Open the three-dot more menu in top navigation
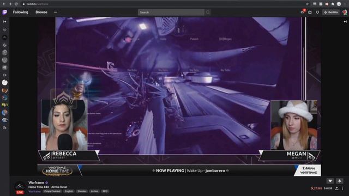Screen dimensions: 349x196 coord(56,12)
